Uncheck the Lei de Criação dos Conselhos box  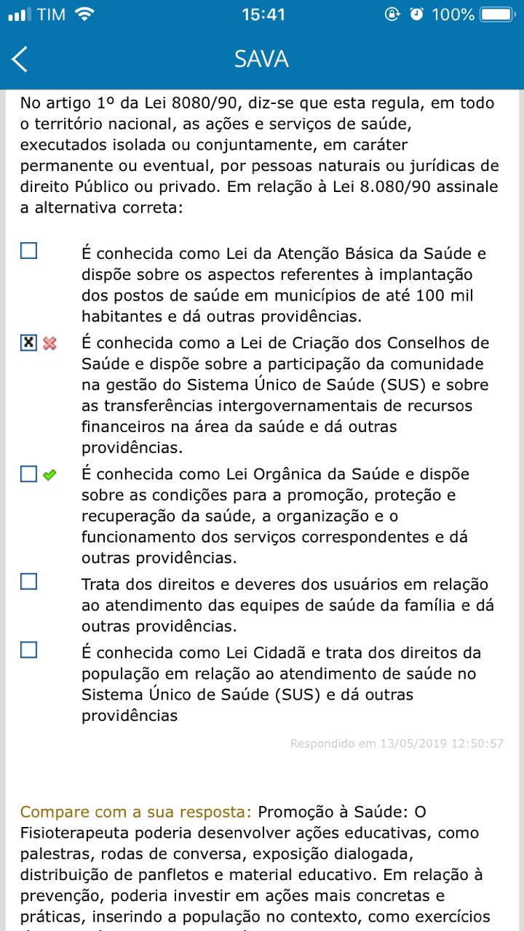(x=28, y=343)
